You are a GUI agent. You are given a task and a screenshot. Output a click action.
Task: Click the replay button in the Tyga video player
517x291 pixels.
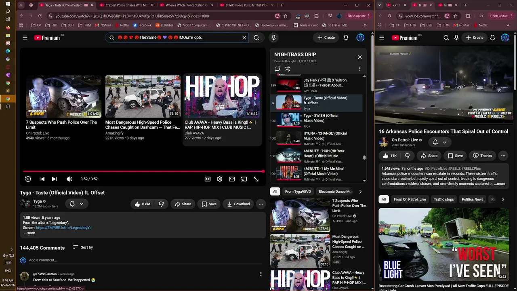28,179
